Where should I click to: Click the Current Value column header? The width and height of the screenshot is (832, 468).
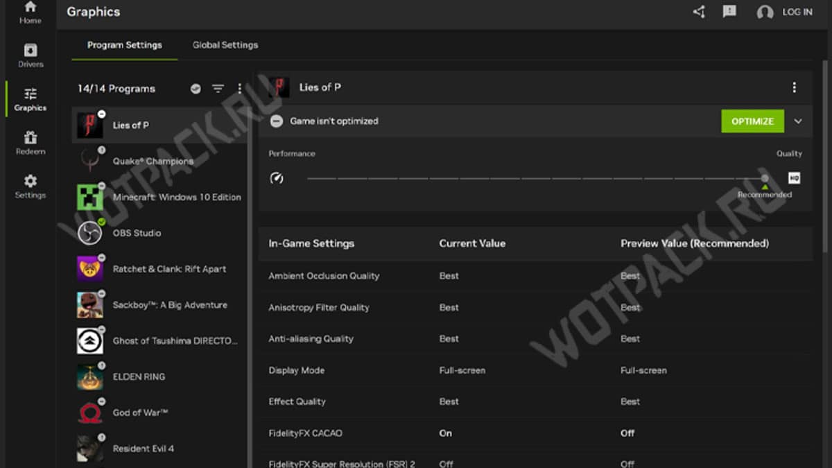click(x=472, y=243)
